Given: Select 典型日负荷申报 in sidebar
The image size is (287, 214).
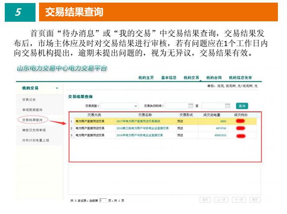Looking at the screenshot, I should (34, 130).
